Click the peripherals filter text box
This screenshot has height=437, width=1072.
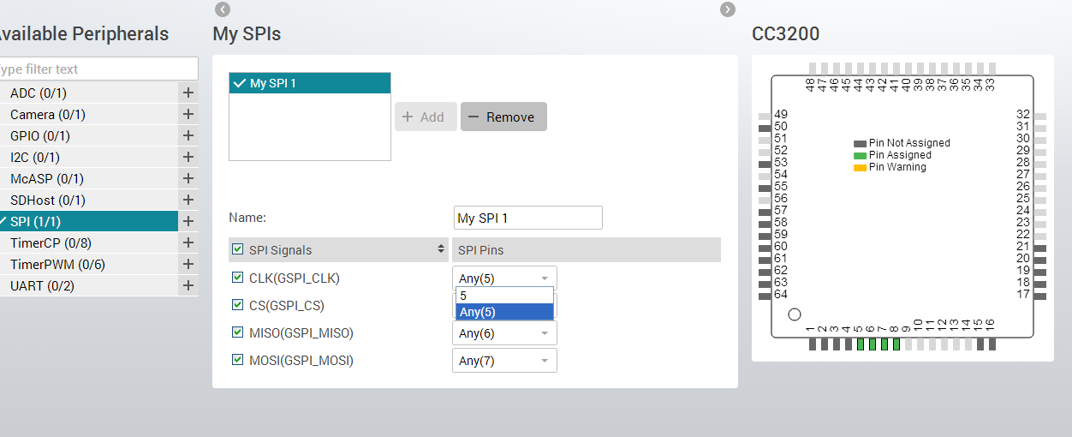98,69
